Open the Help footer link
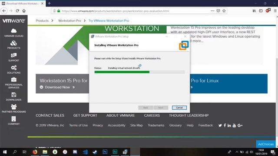Screen dimensions: 278x156 190,125
